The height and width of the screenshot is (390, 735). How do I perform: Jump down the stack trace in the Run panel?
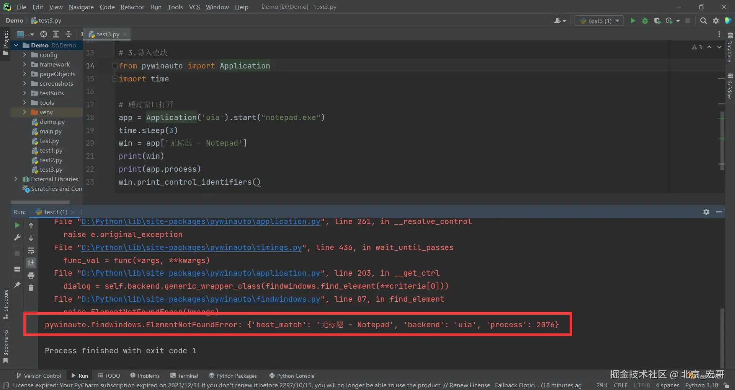click(x=31, y=238)
